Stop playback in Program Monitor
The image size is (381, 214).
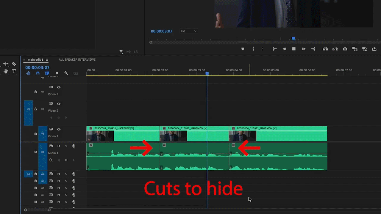click(294, 49)
